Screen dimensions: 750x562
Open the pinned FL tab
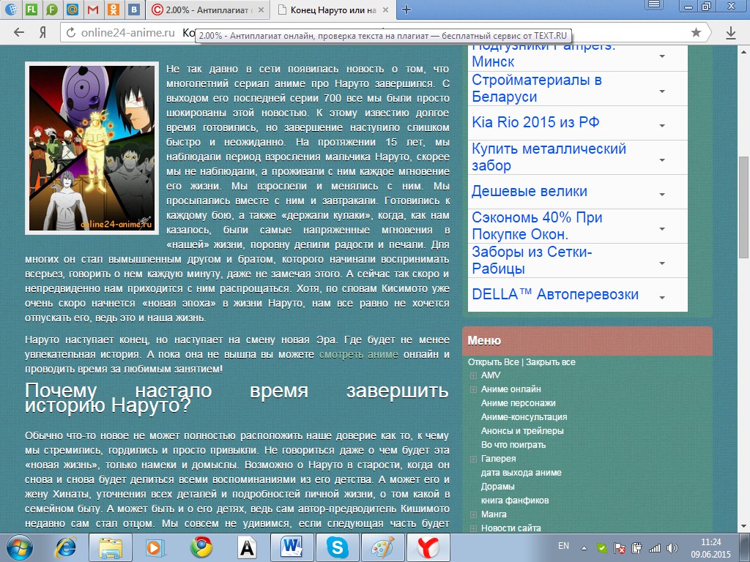pos(31,9)
